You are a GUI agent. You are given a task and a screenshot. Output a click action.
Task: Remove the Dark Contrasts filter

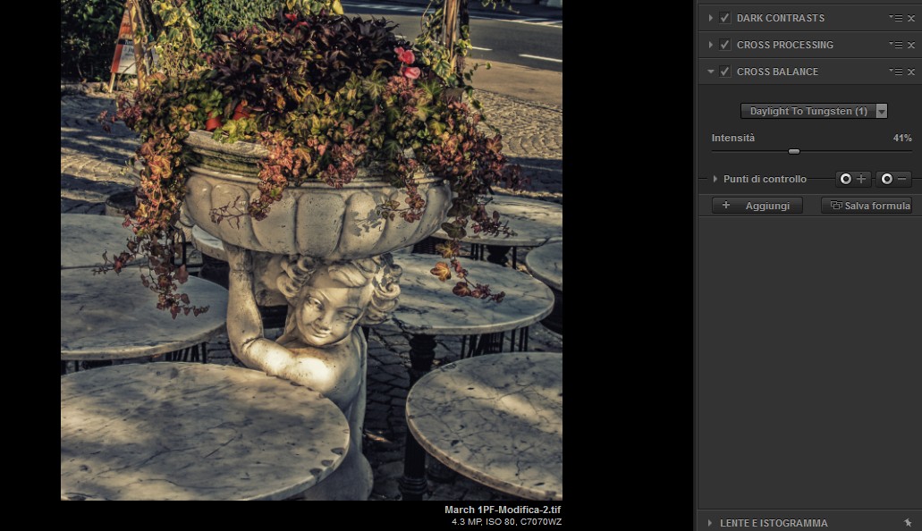(x=911, y=18)
